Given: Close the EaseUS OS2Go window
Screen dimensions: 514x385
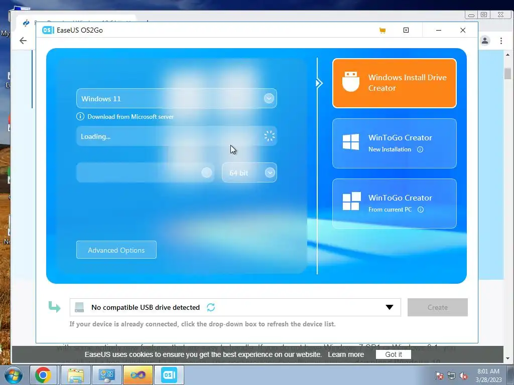Looking at the screenshot, I should tap(463, 30).
